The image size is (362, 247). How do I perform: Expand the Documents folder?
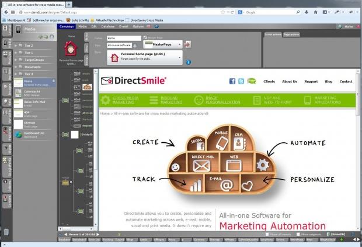(x=16, y=67)
